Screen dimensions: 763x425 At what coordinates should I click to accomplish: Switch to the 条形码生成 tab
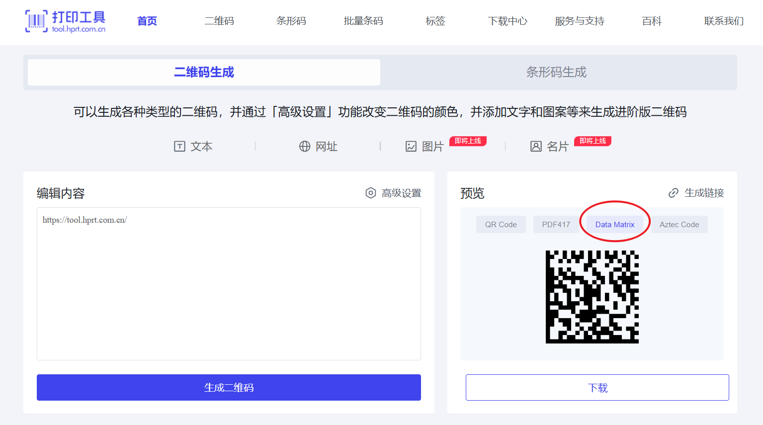556,72
